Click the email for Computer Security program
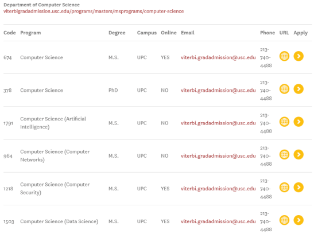The width and height of the screenshot is (318, 234). pyautogui.click(x=218, y=189)
